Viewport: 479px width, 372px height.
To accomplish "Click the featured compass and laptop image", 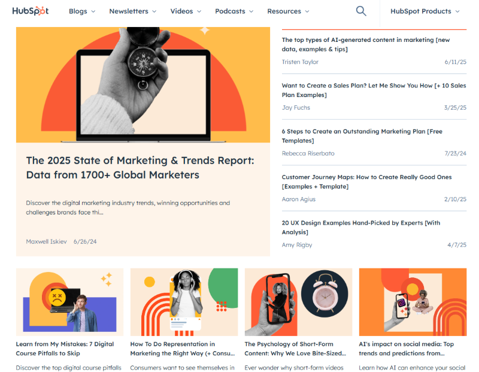I will click(x=143, y=84).
